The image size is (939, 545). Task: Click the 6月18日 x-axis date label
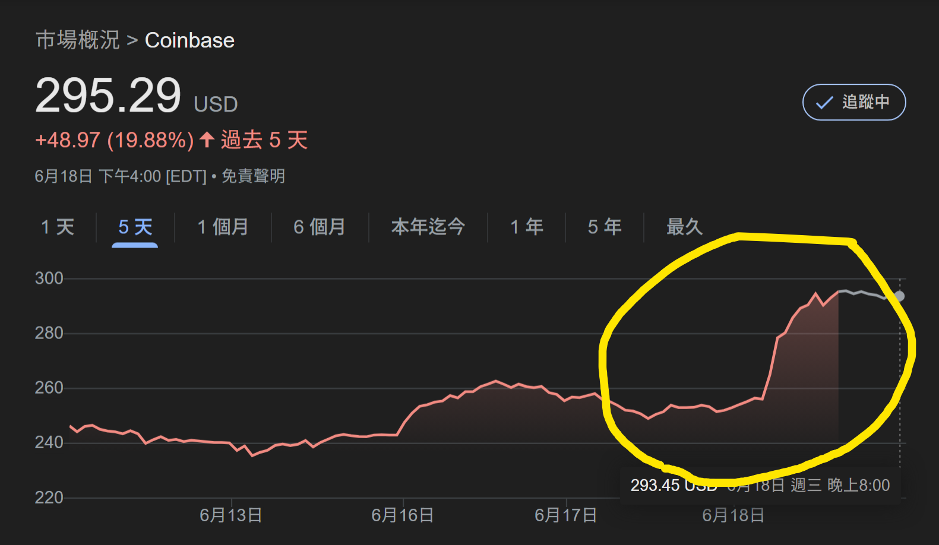[734, 515]
